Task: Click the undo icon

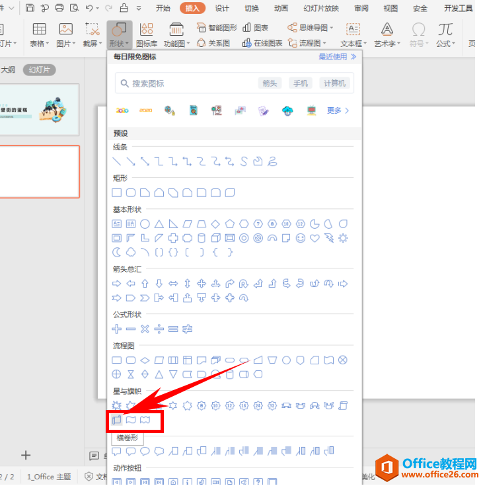Action: (89, 8)
